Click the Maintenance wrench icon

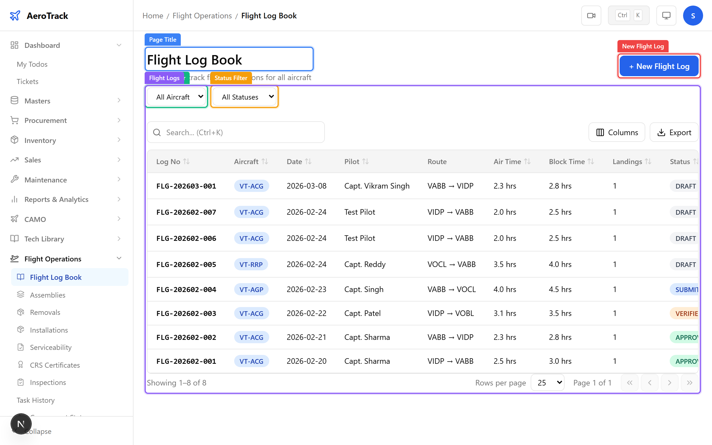14,179
